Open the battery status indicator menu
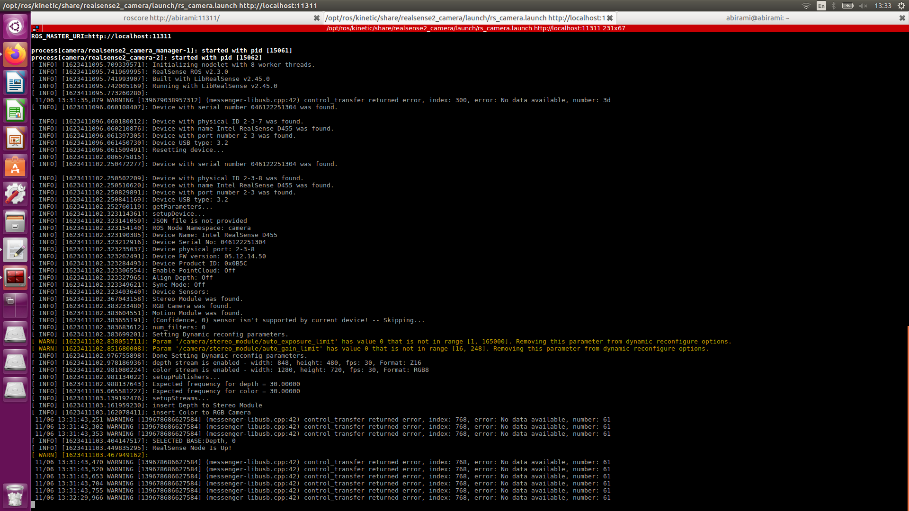The height and width of the screenshot is (511, 909). (847, 6)
